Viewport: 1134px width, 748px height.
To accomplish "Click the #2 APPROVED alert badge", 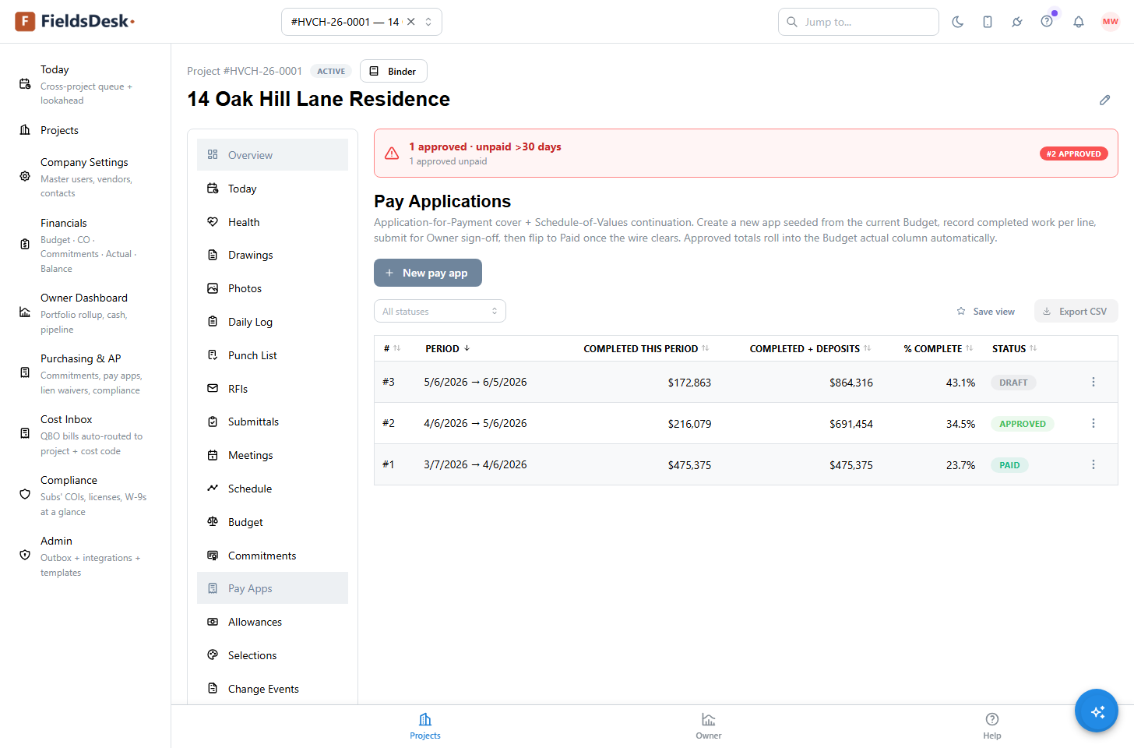I will pyautogui.click(x=1074, y=153).
